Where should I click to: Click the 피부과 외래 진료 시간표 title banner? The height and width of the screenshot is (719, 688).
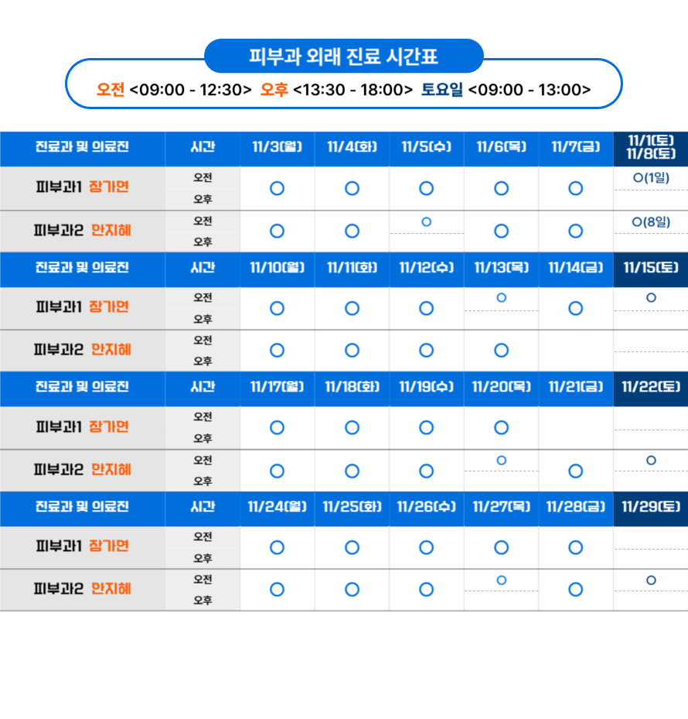(343, 56)
